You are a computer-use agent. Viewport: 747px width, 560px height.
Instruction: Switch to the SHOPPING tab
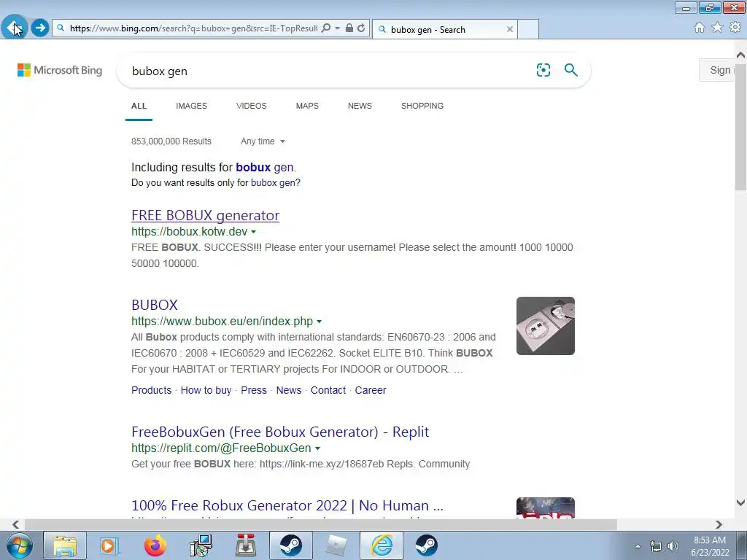tap(422, 106)
